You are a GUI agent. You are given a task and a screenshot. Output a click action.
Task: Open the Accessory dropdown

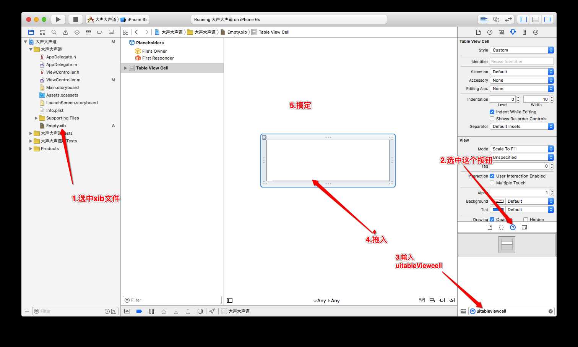tap(522, 80)
